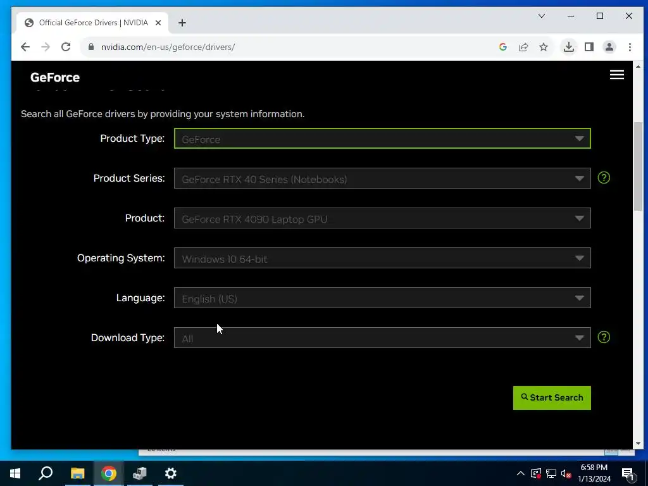Open File Explorer from taskbar
The image size is (648, 486).
pyautogui.click(x=77, y=473)
